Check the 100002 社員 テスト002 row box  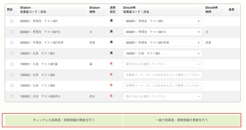pos(12,75)
